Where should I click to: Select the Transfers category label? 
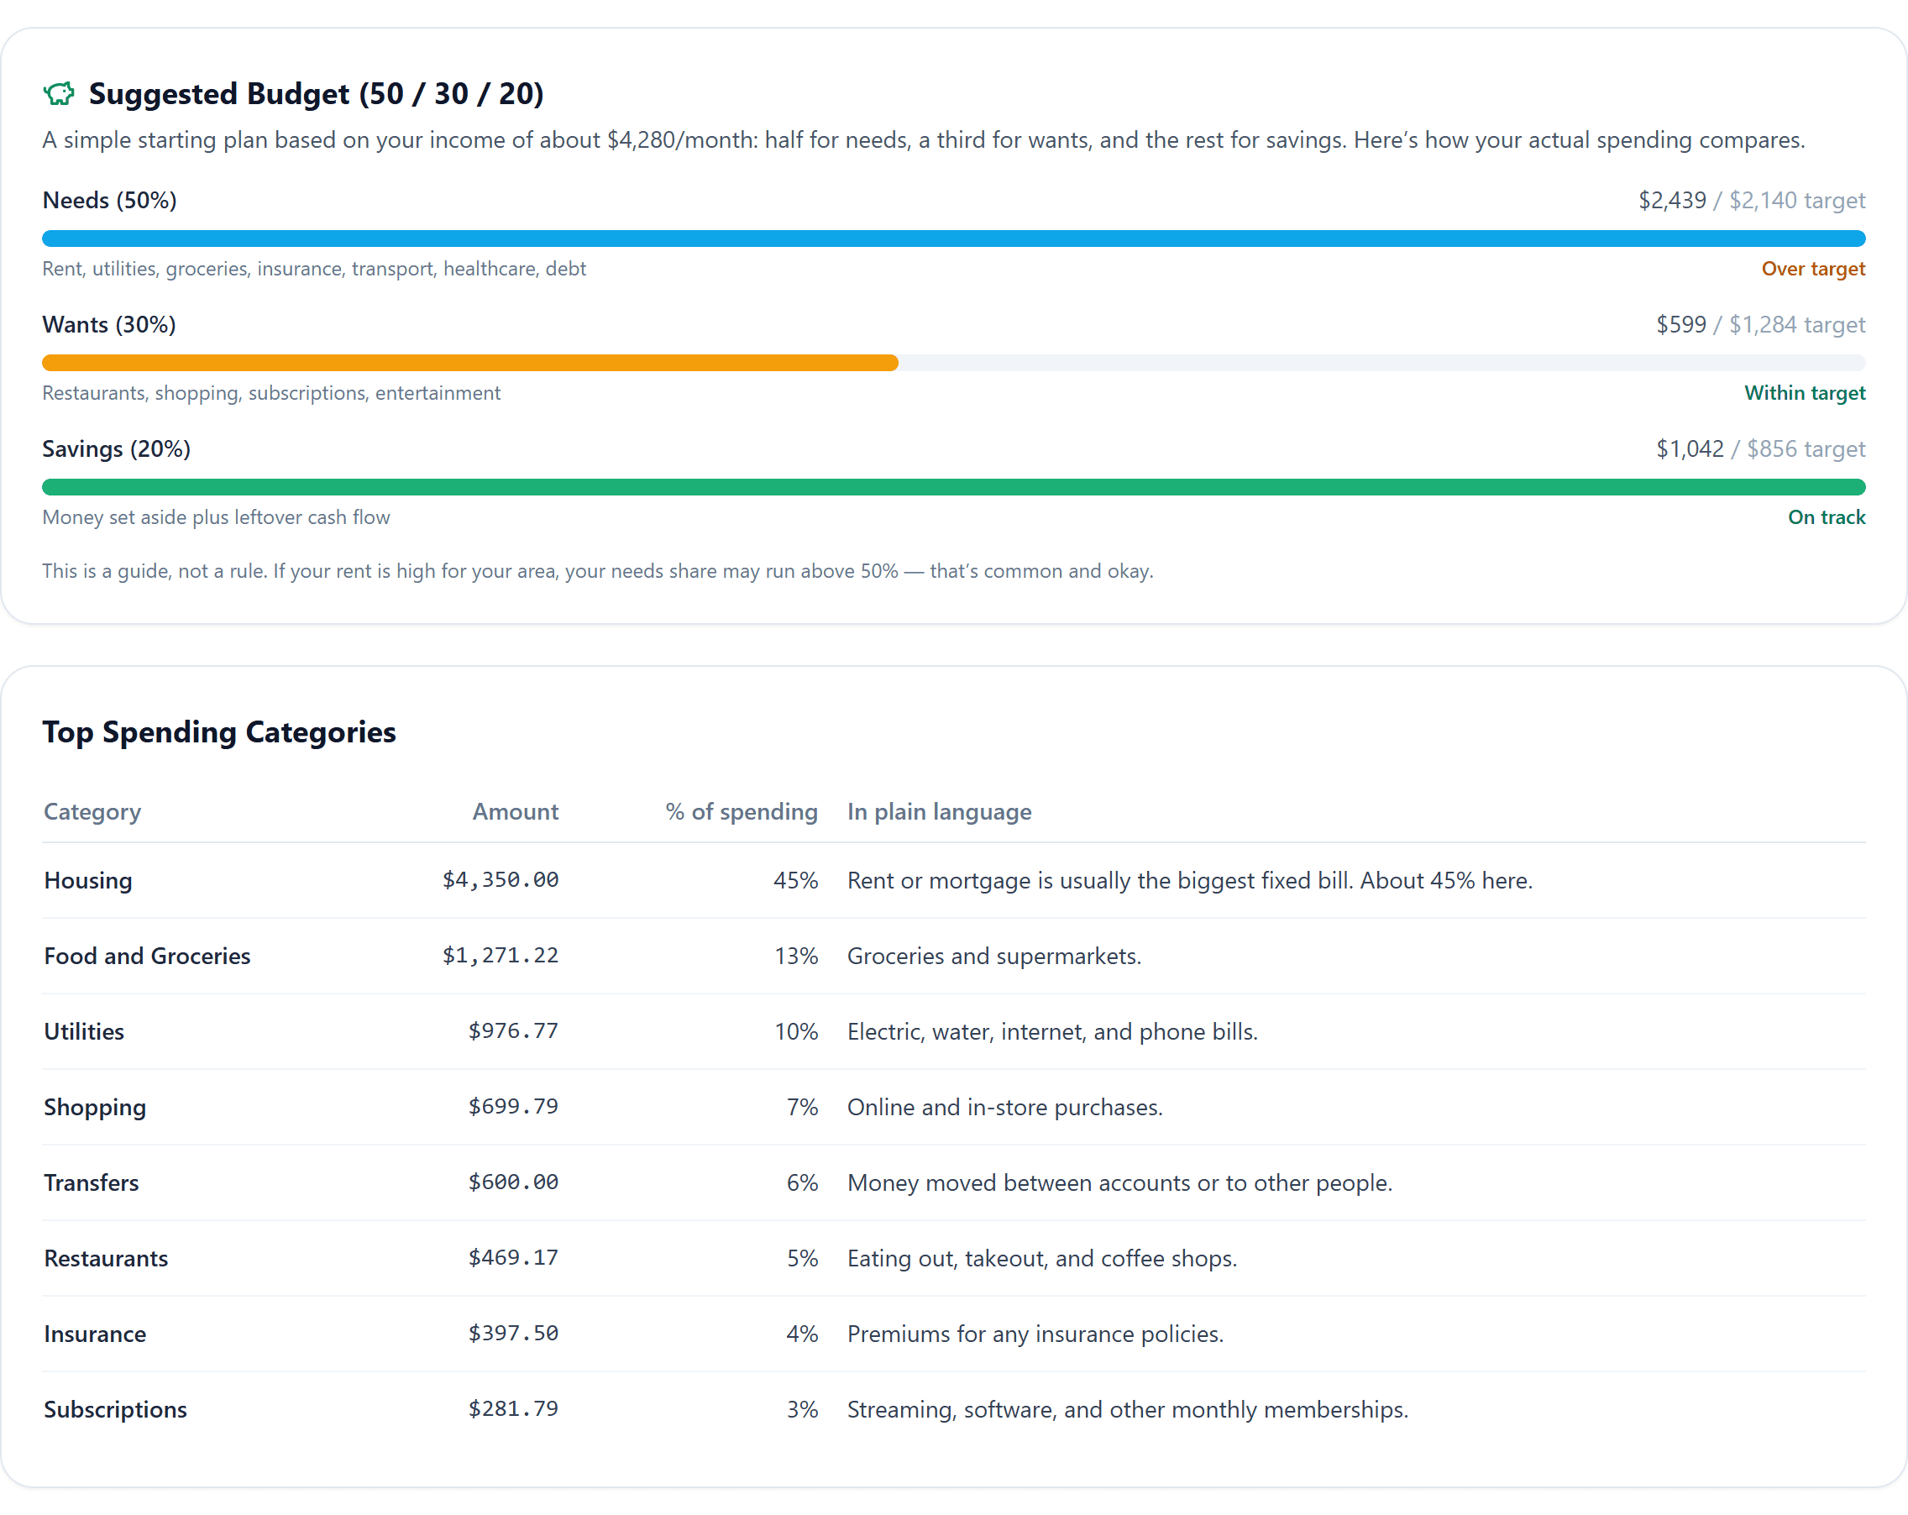point(92,1184)
